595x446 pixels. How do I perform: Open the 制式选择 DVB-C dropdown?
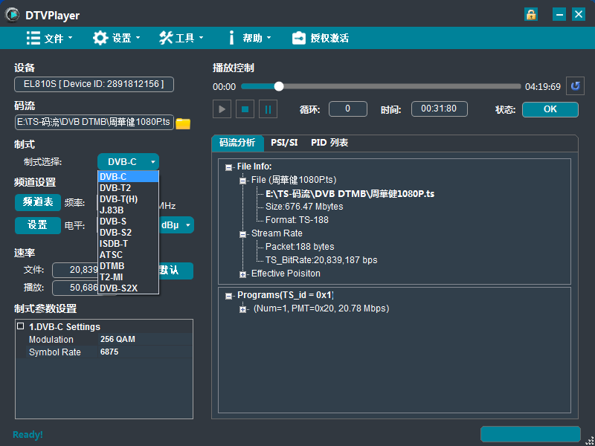pos(128,162)
